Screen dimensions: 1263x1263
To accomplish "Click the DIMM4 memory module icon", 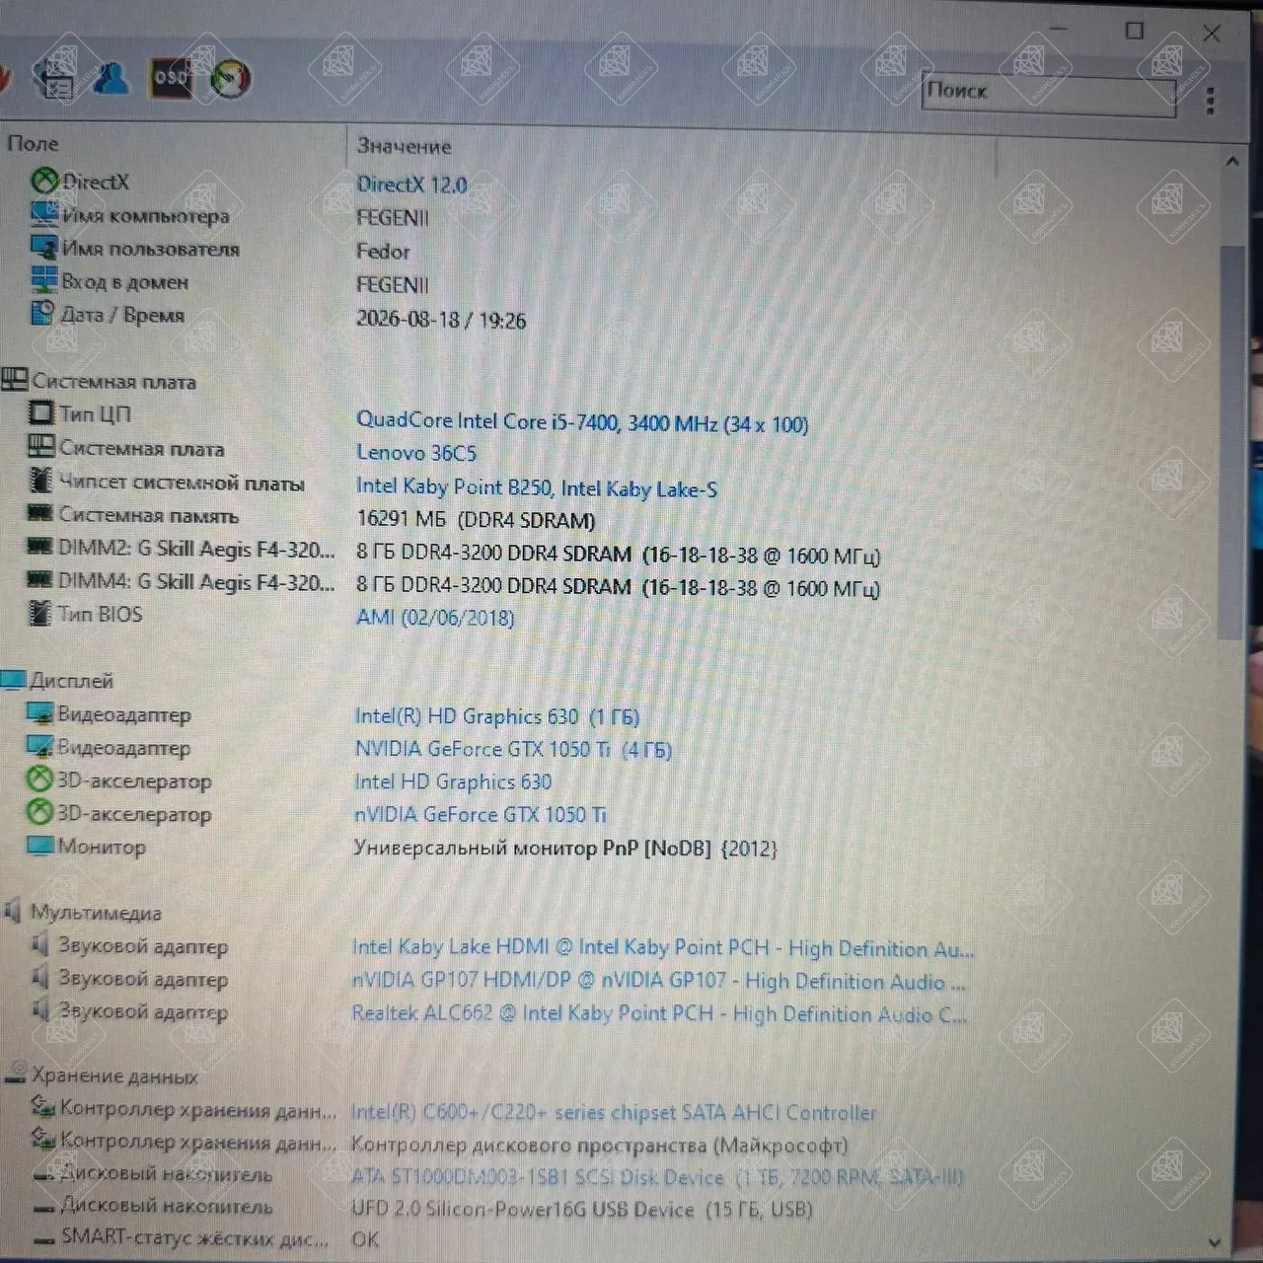I will (x=39, y=579).
